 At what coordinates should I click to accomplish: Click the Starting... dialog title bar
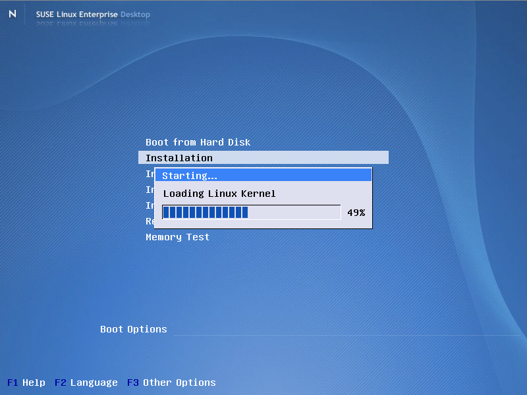(263, 175)
